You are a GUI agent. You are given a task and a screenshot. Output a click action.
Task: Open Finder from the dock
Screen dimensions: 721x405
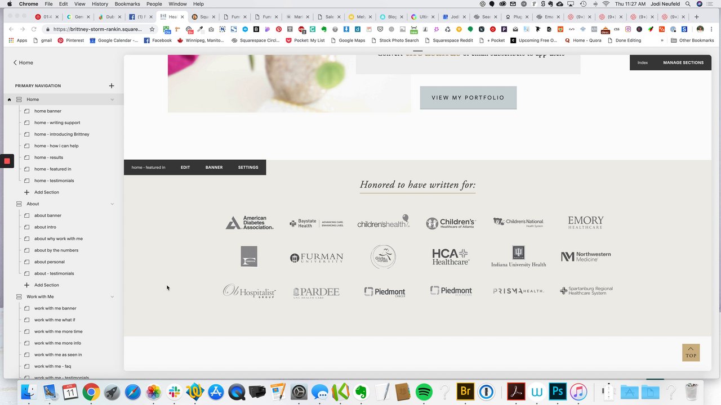click(x=28, y=391)
